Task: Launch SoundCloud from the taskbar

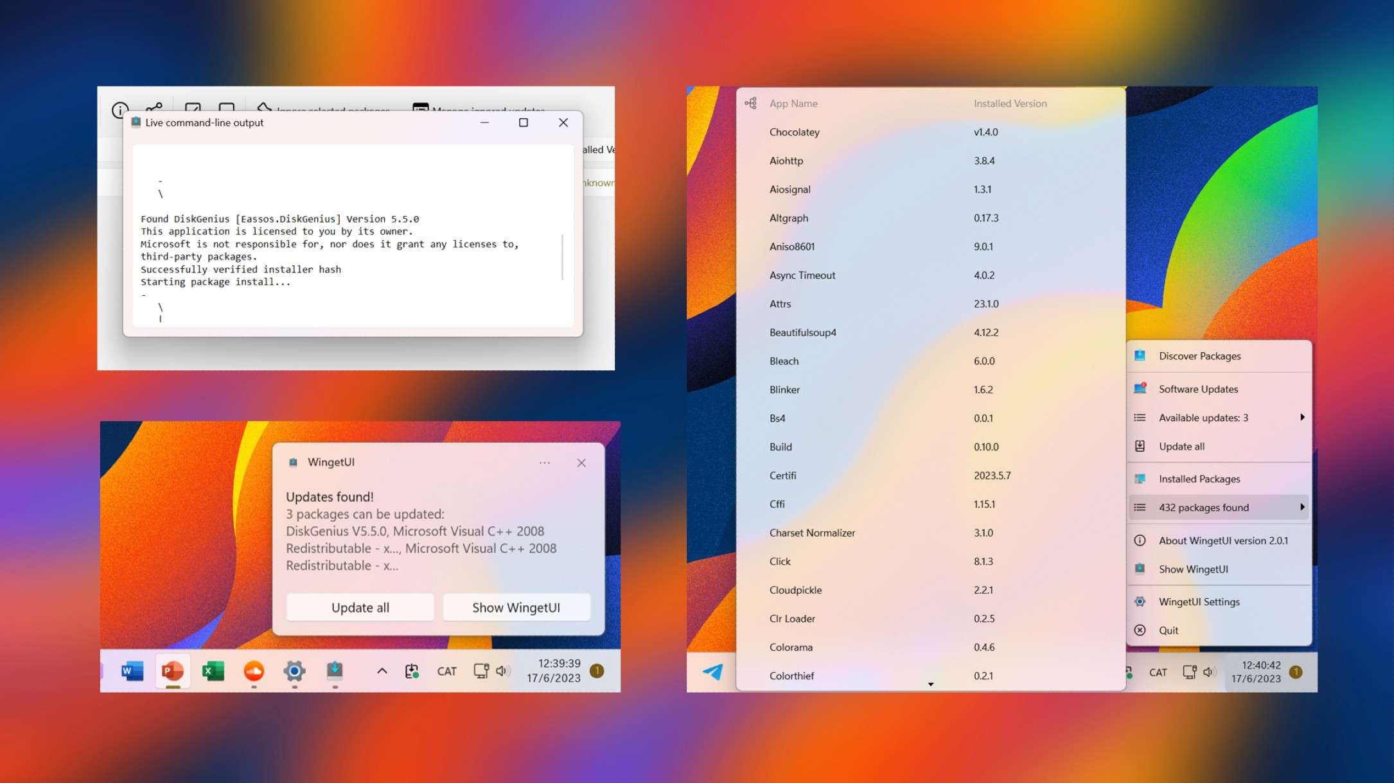Action: click(254, 671)
